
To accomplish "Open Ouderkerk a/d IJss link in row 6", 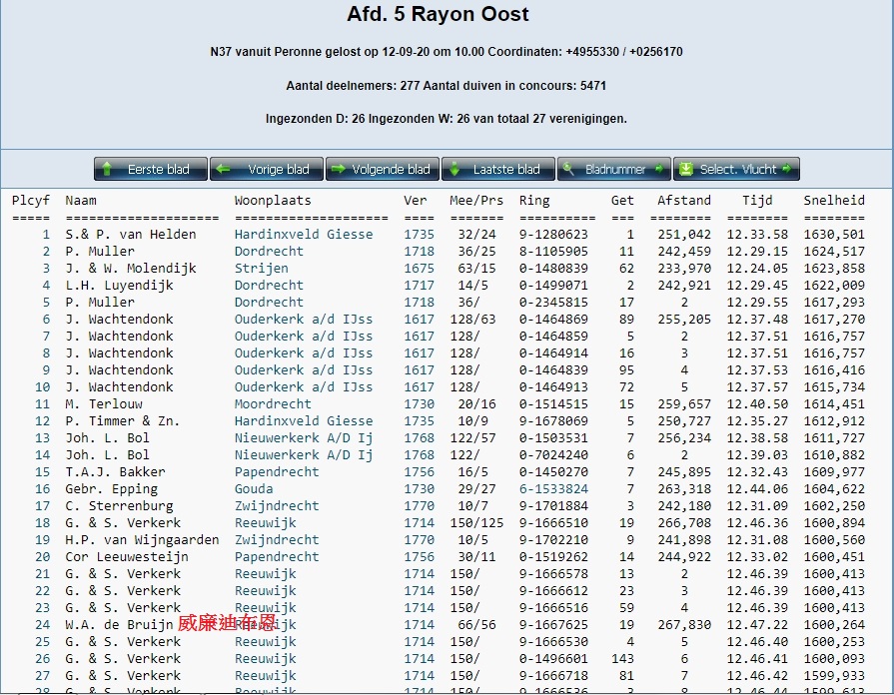I will pos(304,320).
